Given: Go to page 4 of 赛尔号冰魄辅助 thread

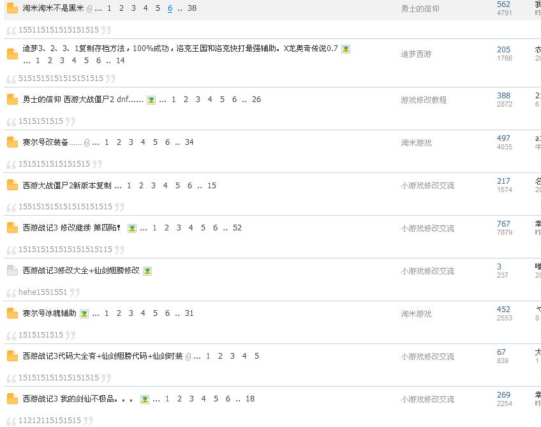Looking at the screenshot, I should point(143,313).
